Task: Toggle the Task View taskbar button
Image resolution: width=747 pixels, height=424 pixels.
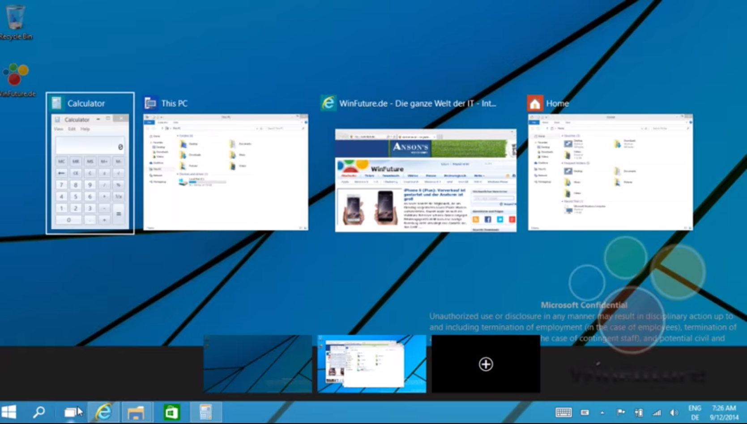Action: [x=71, y=412]
